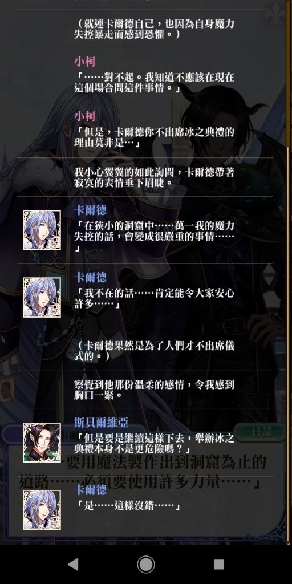
Task: Click narration line 我小心翼翼的如此詢問
Action: point(155,178)
